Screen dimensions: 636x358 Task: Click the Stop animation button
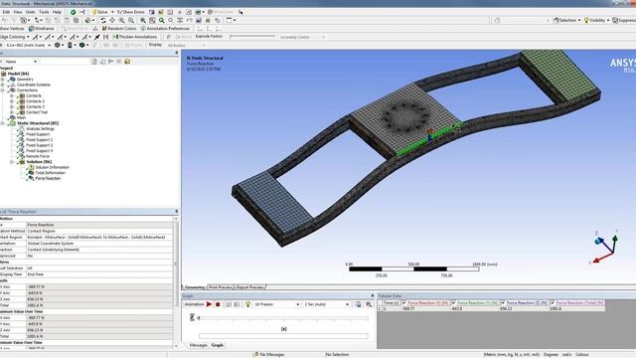coord(218,304)
